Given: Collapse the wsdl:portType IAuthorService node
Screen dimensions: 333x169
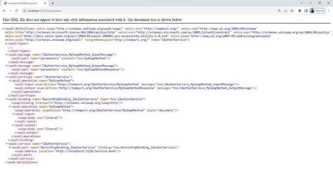Looking at the screenshot, I should (7, 77).
